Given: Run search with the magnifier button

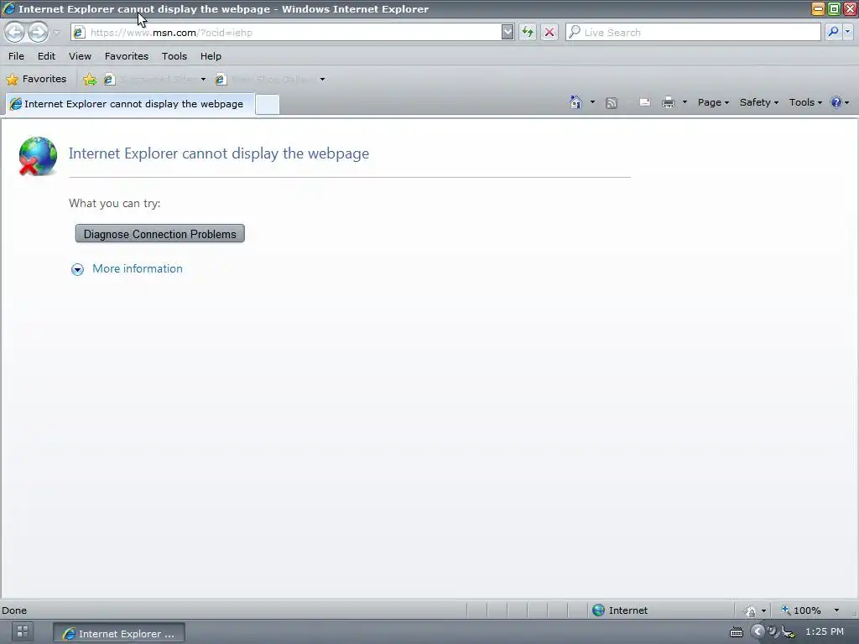Looking at the screenshot, I should tap(833, 33).
